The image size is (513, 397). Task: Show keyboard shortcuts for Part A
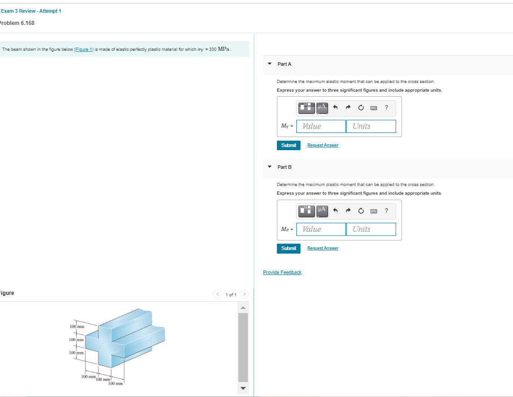pyautogui.click(x=373, y=108)
